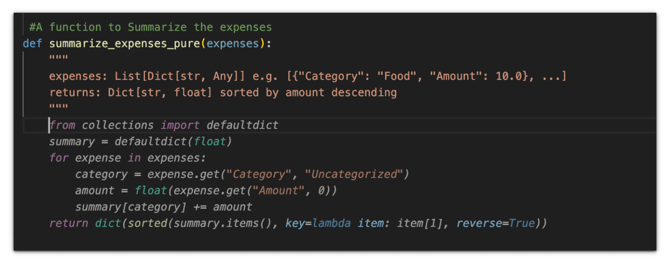
Task: Click the expenses parameter in function signature
Action: (x=232, y=43)
